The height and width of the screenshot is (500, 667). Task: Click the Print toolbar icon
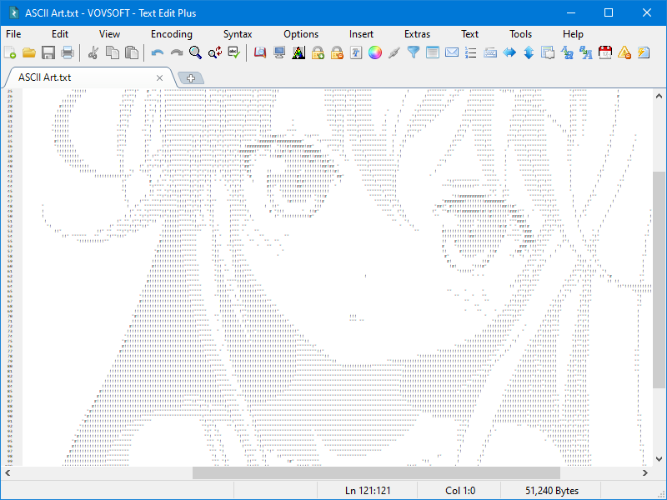point(68,52)
